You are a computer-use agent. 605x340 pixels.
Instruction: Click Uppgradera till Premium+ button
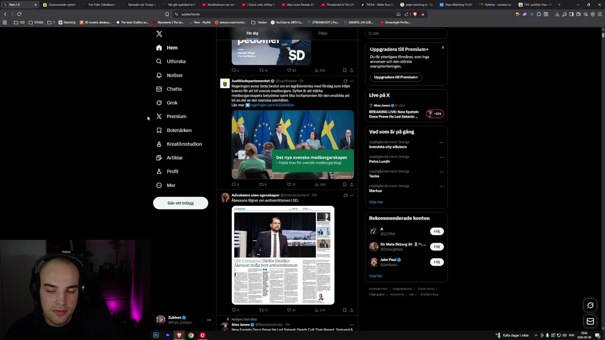click(396, 77)
